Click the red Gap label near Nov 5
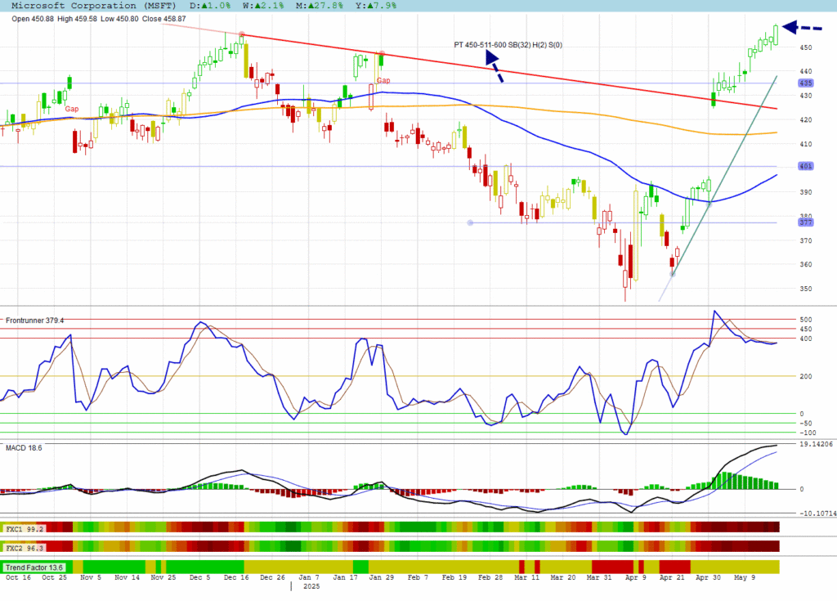This screenshot has height=601, width=837. [x=72, y=109]
